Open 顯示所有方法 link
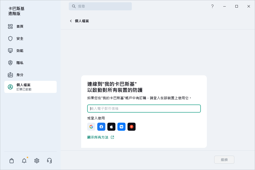This screenshot has height=170, width=255. point(99,137)
